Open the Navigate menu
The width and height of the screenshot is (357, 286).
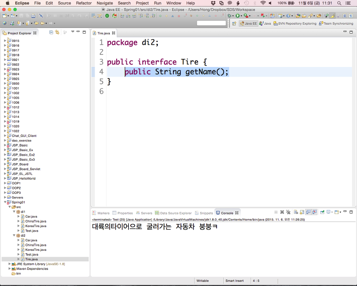105,3
